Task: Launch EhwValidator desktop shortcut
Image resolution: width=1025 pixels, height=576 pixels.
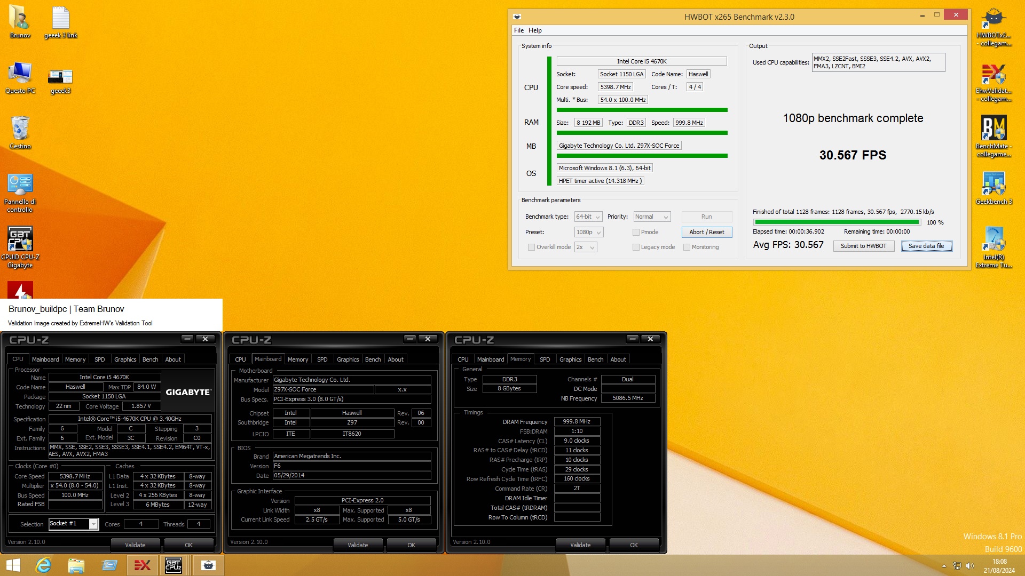Action: pyautogui.click(x=994, y=82)
